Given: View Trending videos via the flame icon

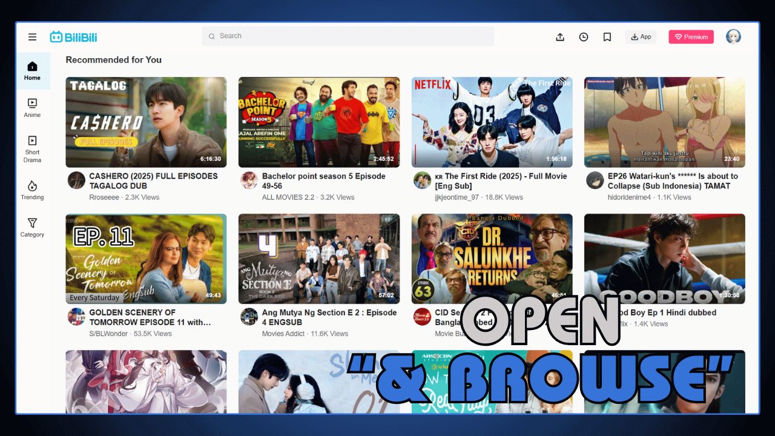Looking at the screenshot, I should tap(32, 192).
